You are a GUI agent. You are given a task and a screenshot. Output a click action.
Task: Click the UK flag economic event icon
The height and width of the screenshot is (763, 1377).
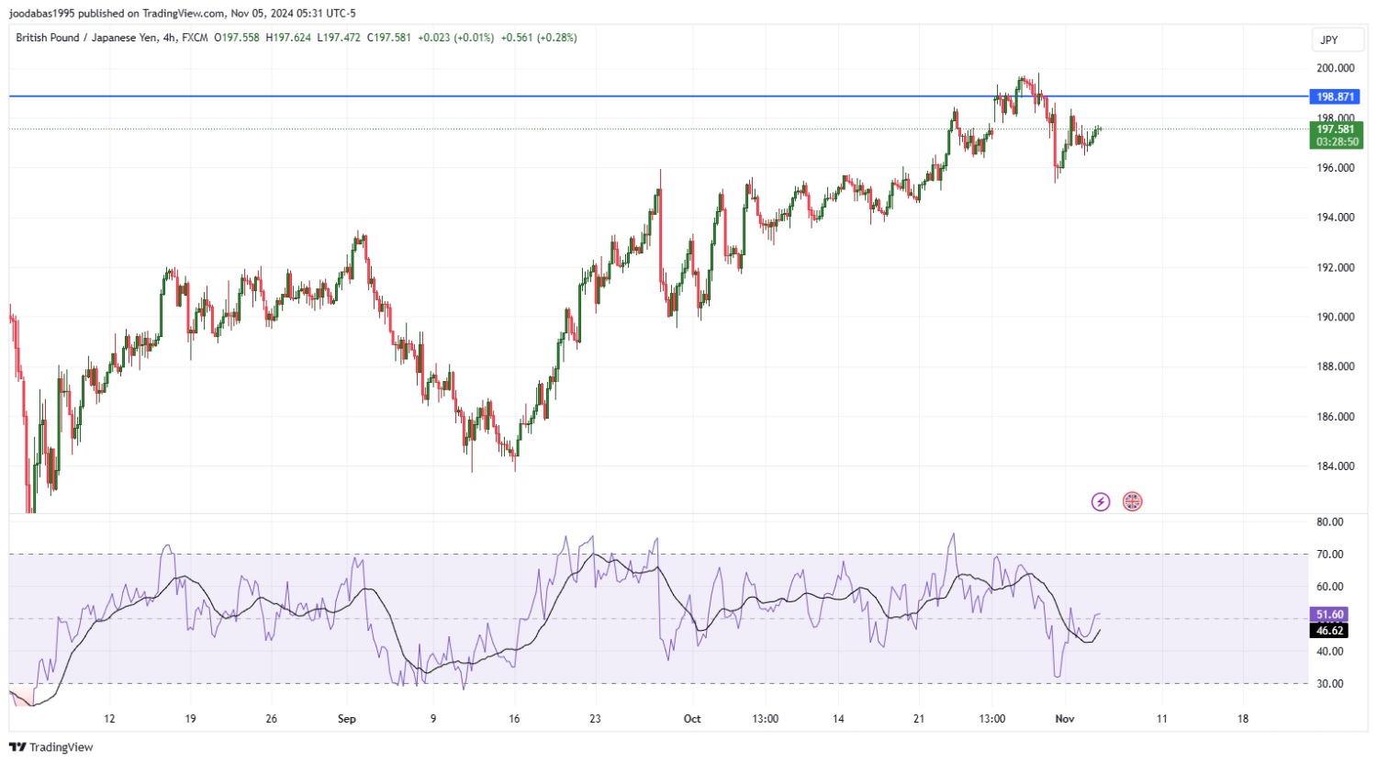(1133, 501)
